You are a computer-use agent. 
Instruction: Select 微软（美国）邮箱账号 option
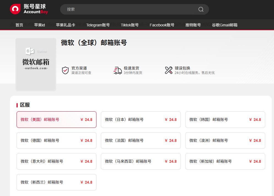(57, 120)
